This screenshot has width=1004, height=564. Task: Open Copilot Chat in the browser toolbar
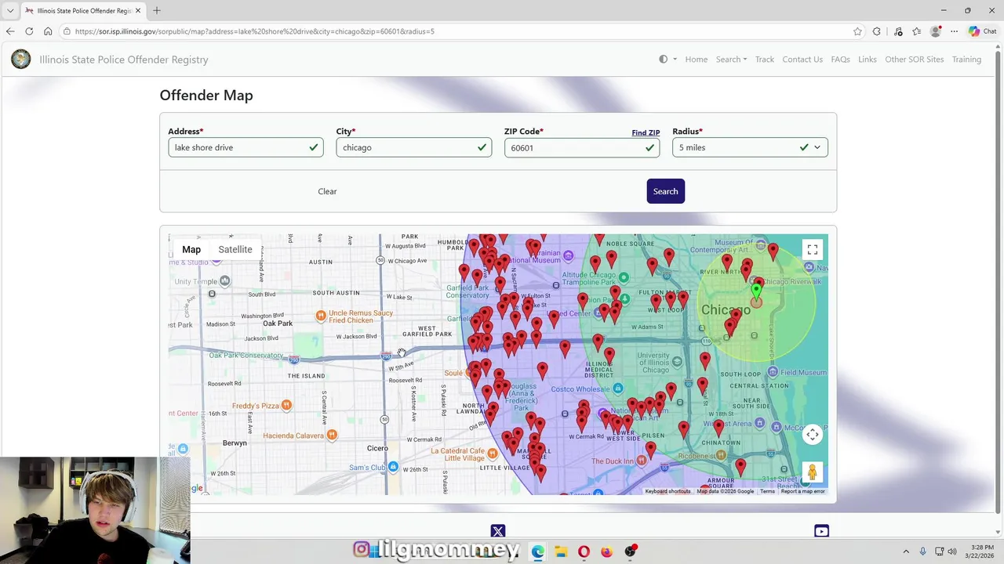tap(983, 31)
